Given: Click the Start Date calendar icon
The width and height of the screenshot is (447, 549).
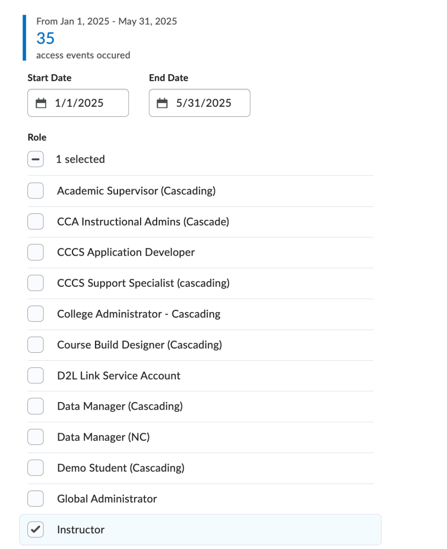Looking at the screenshot, I should [x=41, y=103].
